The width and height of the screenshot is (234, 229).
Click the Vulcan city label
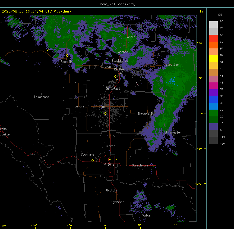click(x=147, y=215)
